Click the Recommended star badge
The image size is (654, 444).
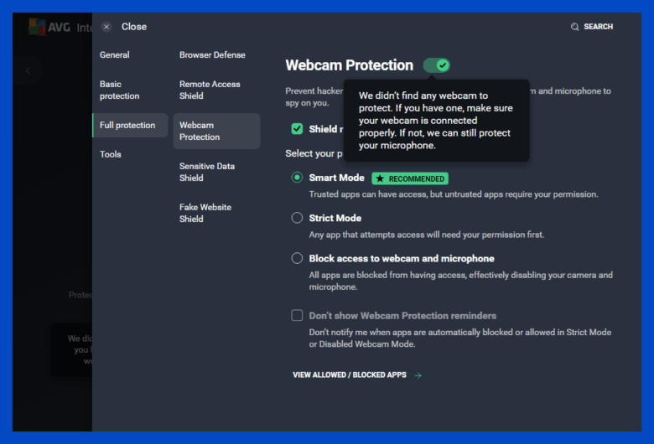point(410,178)
